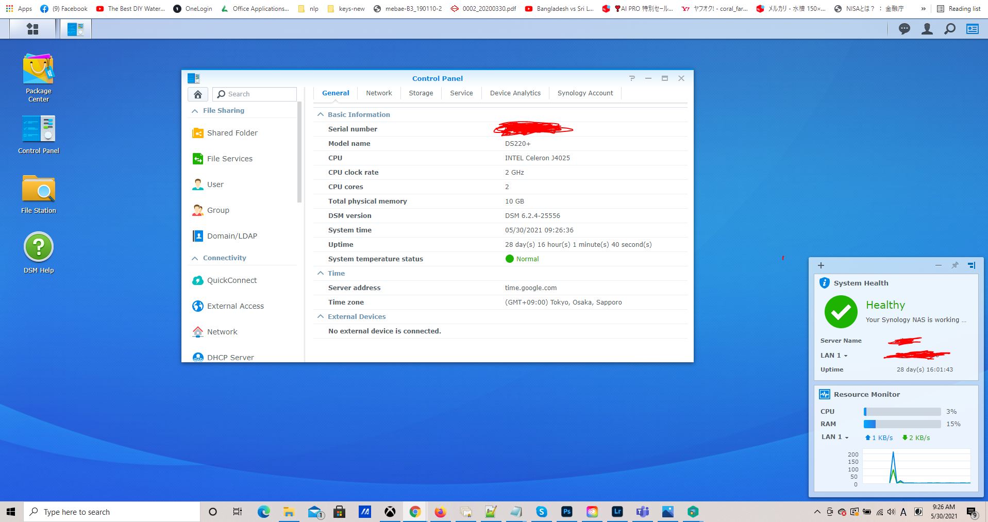The height and width of the screenshot is (522, 988).
Task: Open File Services settings
Action: 222,159
